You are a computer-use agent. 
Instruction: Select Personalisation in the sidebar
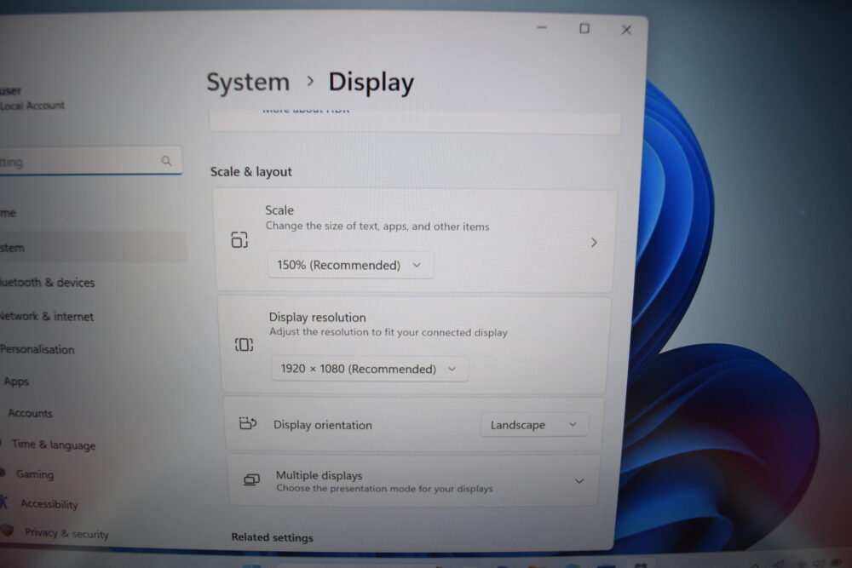(x=37, y=349)
